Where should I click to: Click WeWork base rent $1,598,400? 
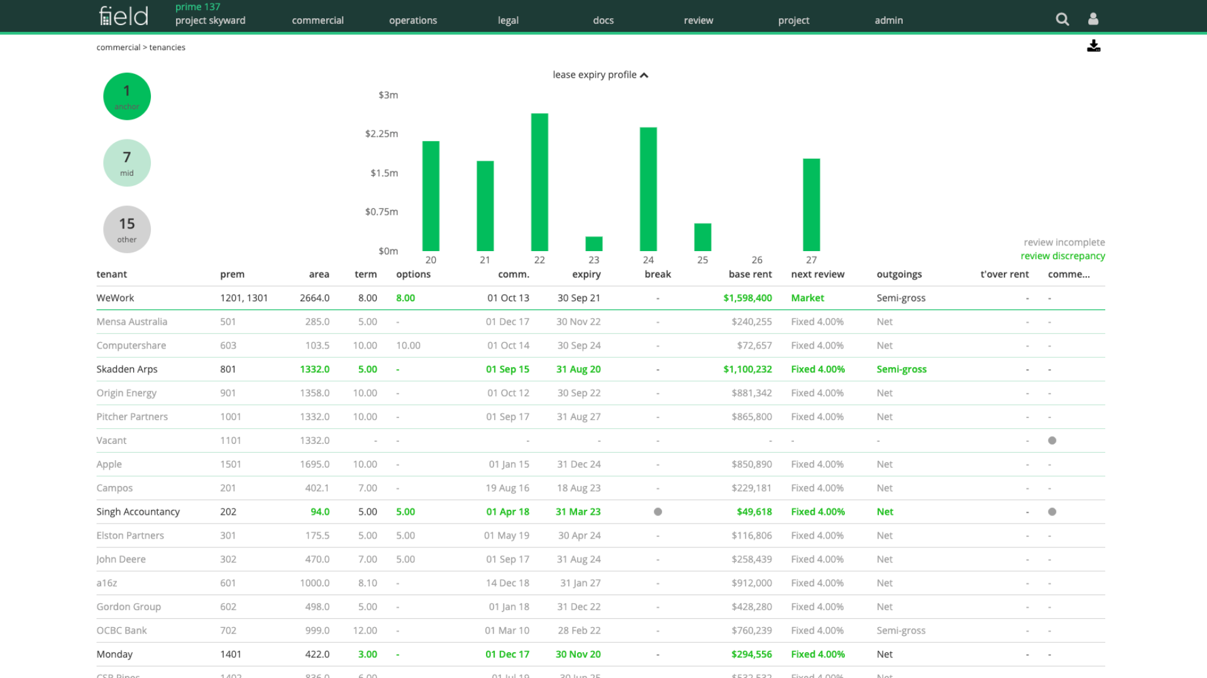pyautogui.click(x=747, y=298)
